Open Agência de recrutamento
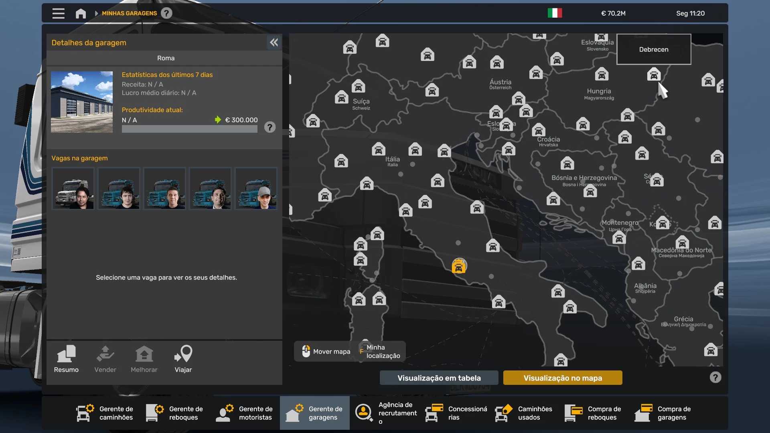 tap(385, 413)
